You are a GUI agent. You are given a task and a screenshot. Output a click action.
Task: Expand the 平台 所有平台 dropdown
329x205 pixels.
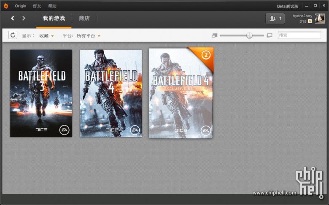(88, 36)
